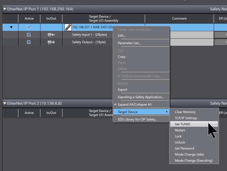Select Mode Change (Idle) option

tap(189, 154)
